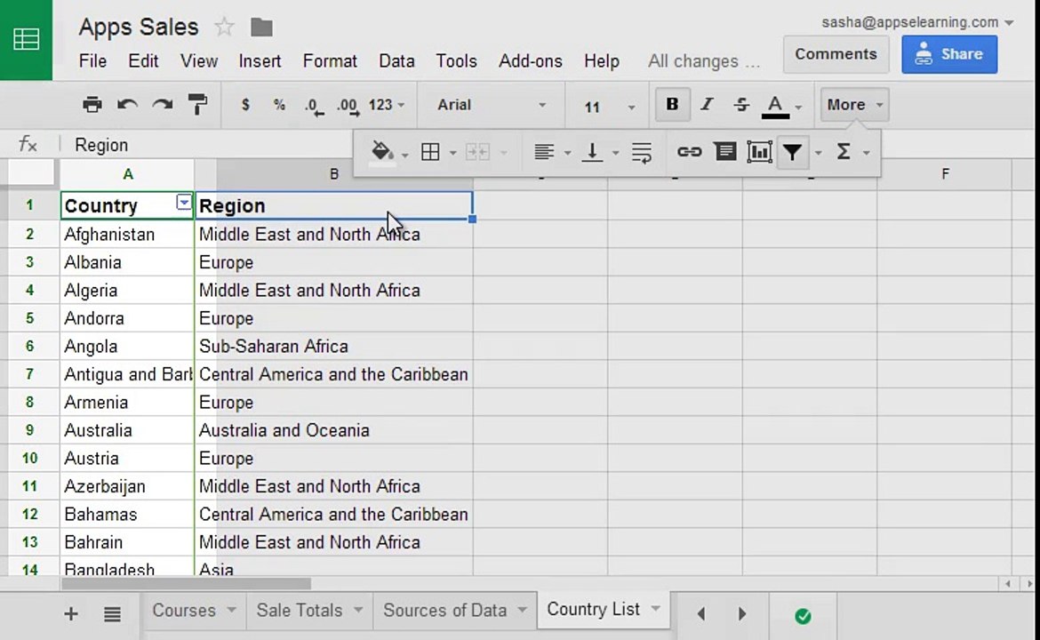Expand the functions dropdown arrow

tap(867, 153)
